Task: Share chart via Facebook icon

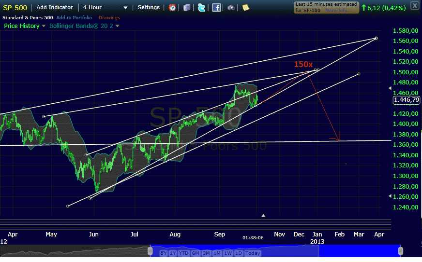Action: click(216, 8)
